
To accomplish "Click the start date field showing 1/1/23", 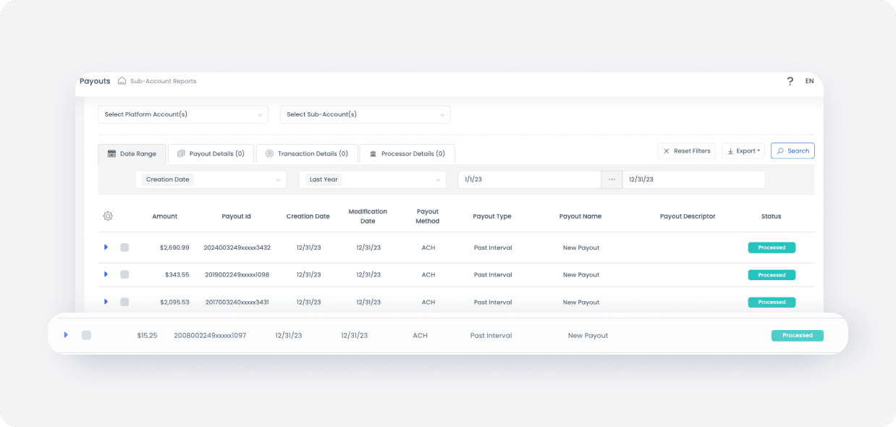I will point(530,179).
